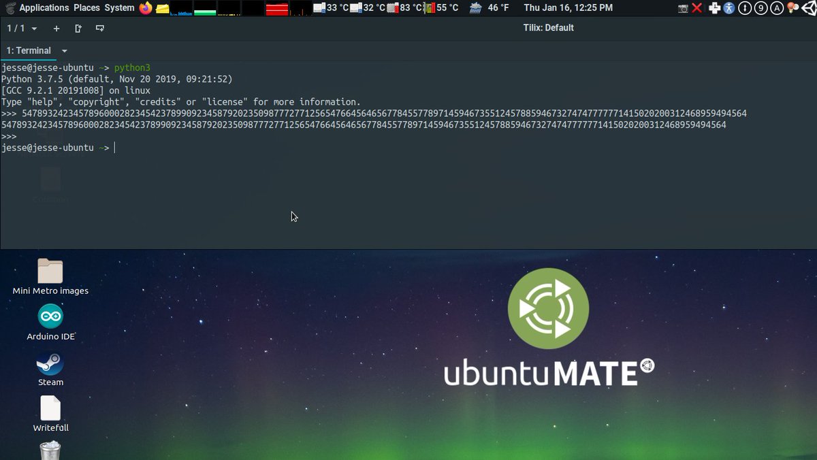Click the Type "help" information line
Screen dimensions: 817x460
click(x=181, y=101)
